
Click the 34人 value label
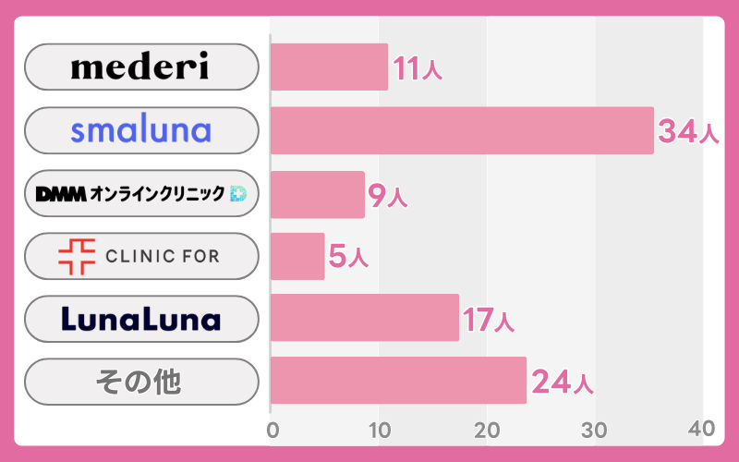(x=688, y=133)
